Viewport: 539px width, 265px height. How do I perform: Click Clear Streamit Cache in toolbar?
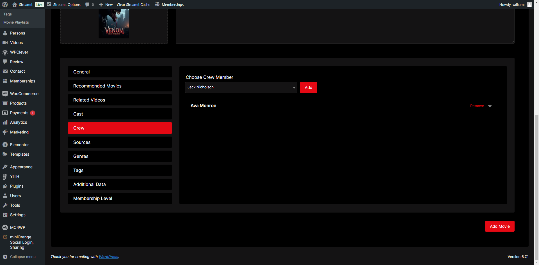coord(133,4)
